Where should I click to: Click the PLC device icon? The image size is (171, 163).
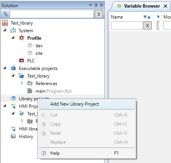(x=22, y=61)
